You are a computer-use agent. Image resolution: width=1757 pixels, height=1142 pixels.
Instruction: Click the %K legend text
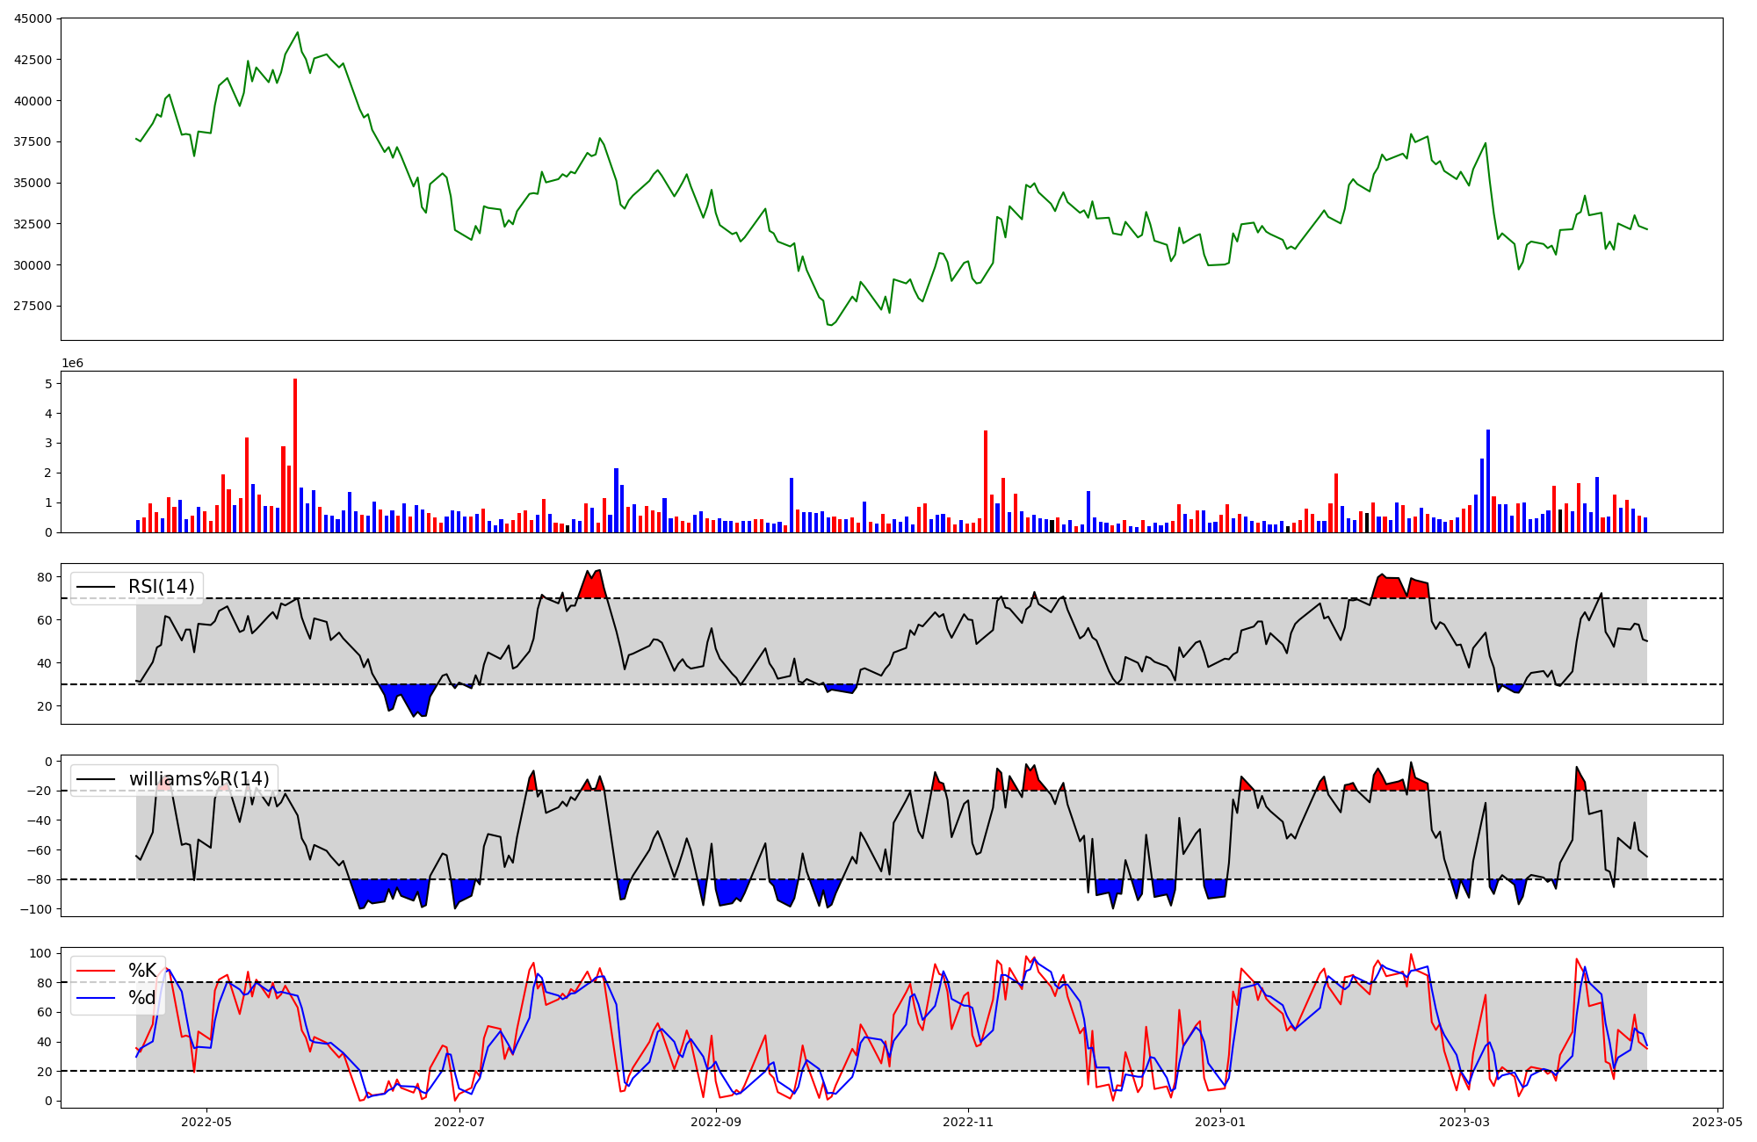pos(142,971)
